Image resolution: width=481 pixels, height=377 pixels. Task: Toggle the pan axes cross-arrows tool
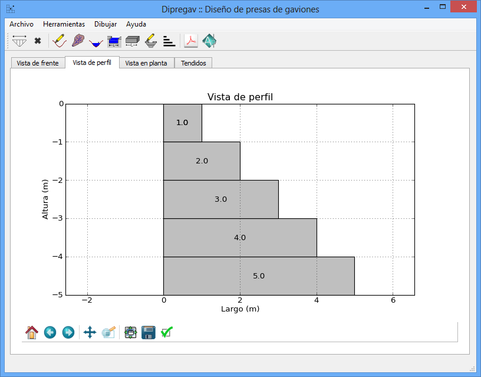coord(90,332)
